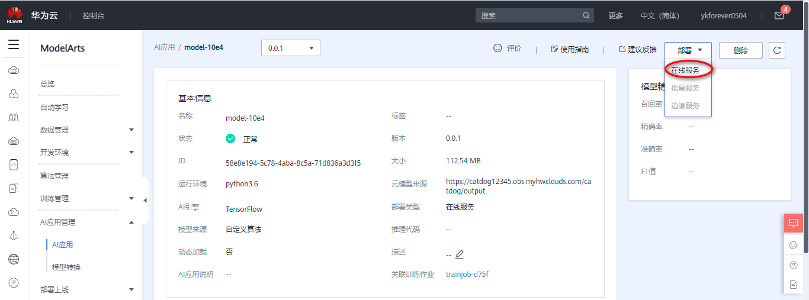Select 模型转换 submenu item
The height and width of the screenshot is (300, 809).
coord(66,267)
